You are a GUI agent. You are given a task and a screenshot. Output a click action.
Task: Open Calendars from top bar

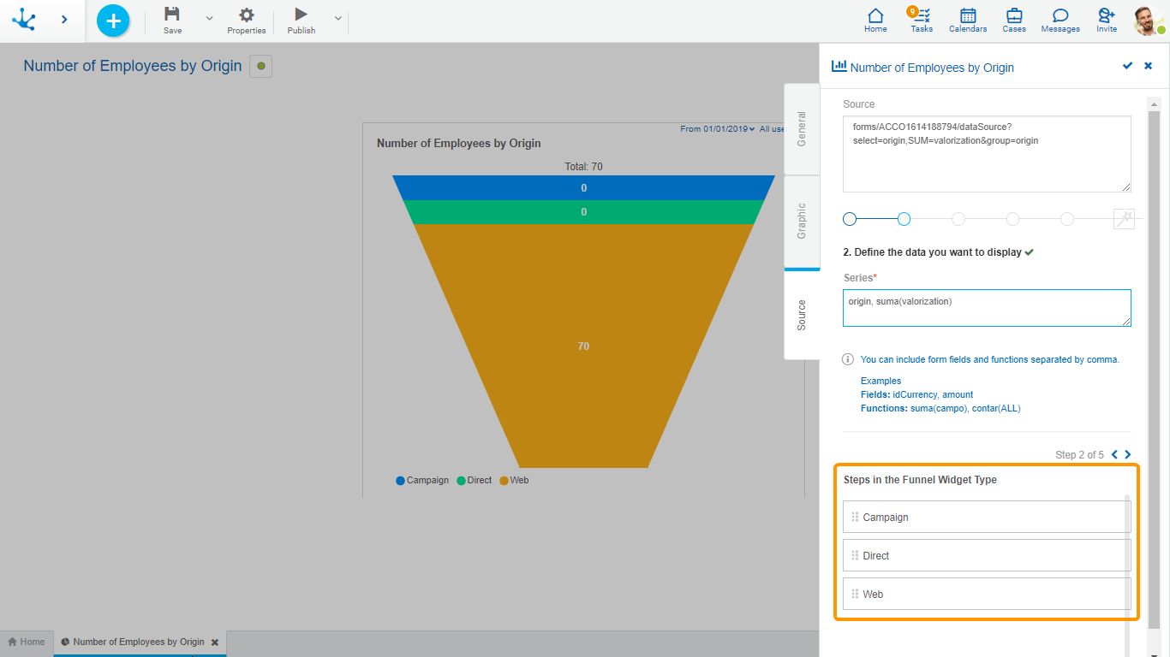(968, 16)
